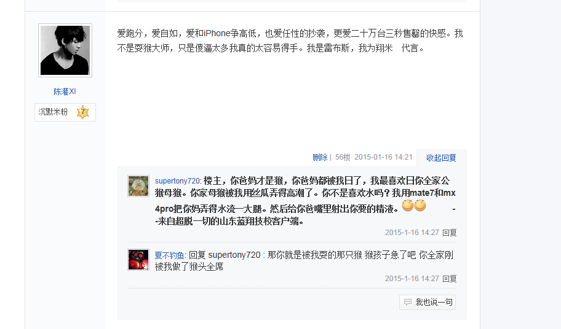Reply to 夏不钓鱼's comment via 回复
Viewport: 561px width, 329px height.
(x=450, y=279)
